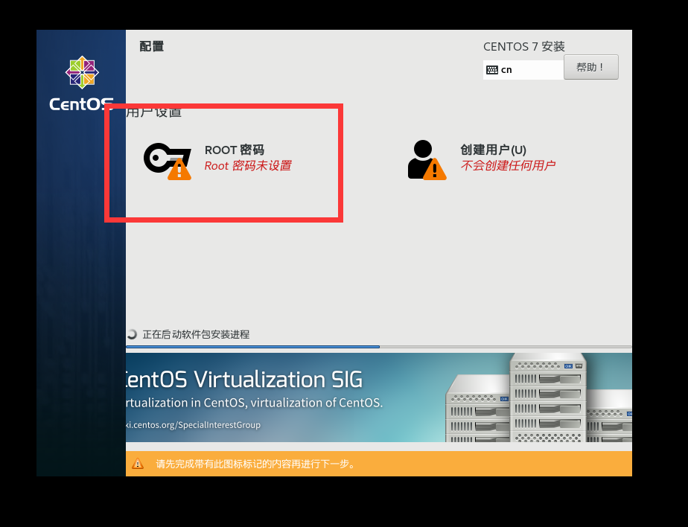This screenshot has height=527, width=688.
Task: Open the ROOT password key icon
Action: 168,161
